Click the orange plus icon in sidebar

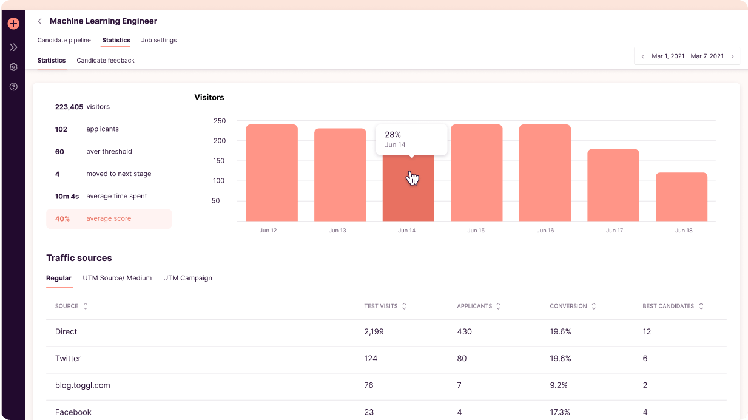pos(13,24)
